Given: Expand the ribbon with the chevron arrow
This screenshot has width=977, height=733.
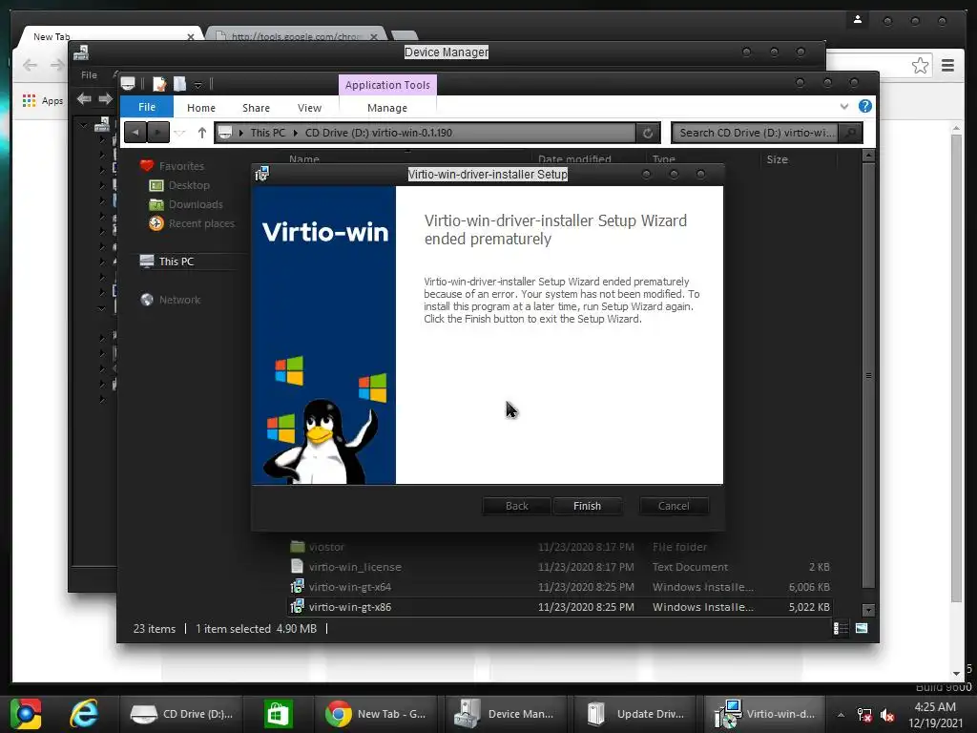Looking at the screenshot, I should coord(844,106).
